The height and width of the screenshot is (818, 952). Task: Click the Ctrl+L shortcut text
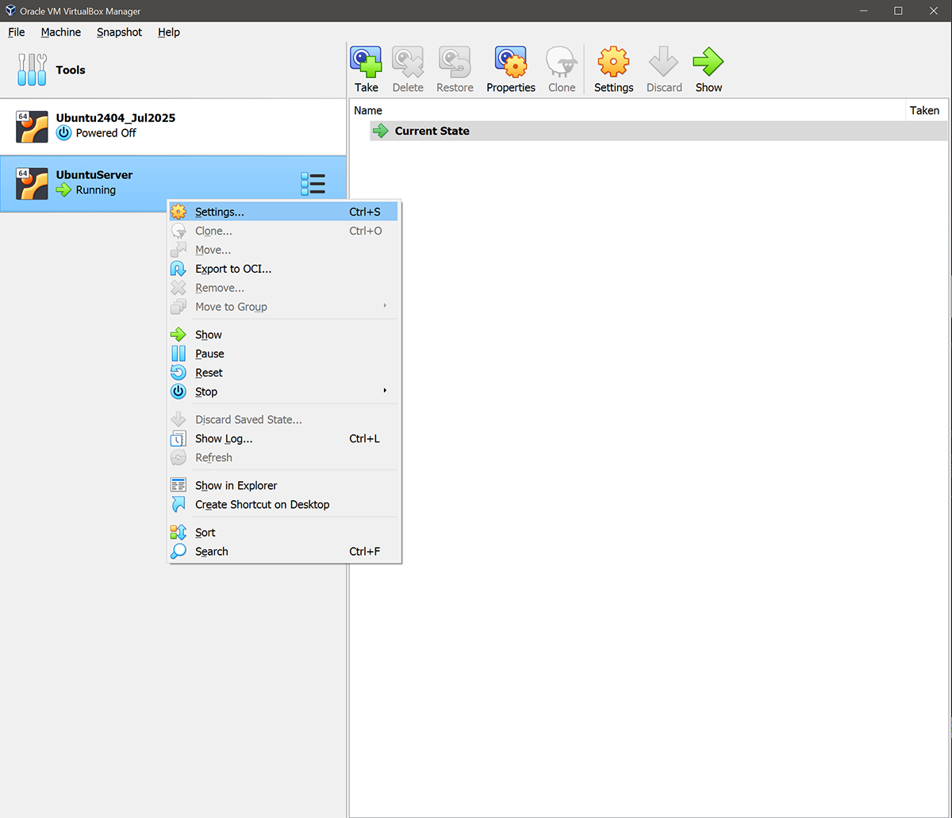tap(365, 438)
